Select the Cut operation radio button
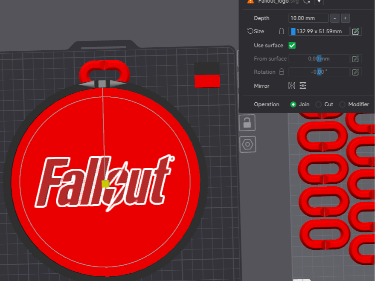The width and height of the screenshot is (375, 281). [318, 104]
